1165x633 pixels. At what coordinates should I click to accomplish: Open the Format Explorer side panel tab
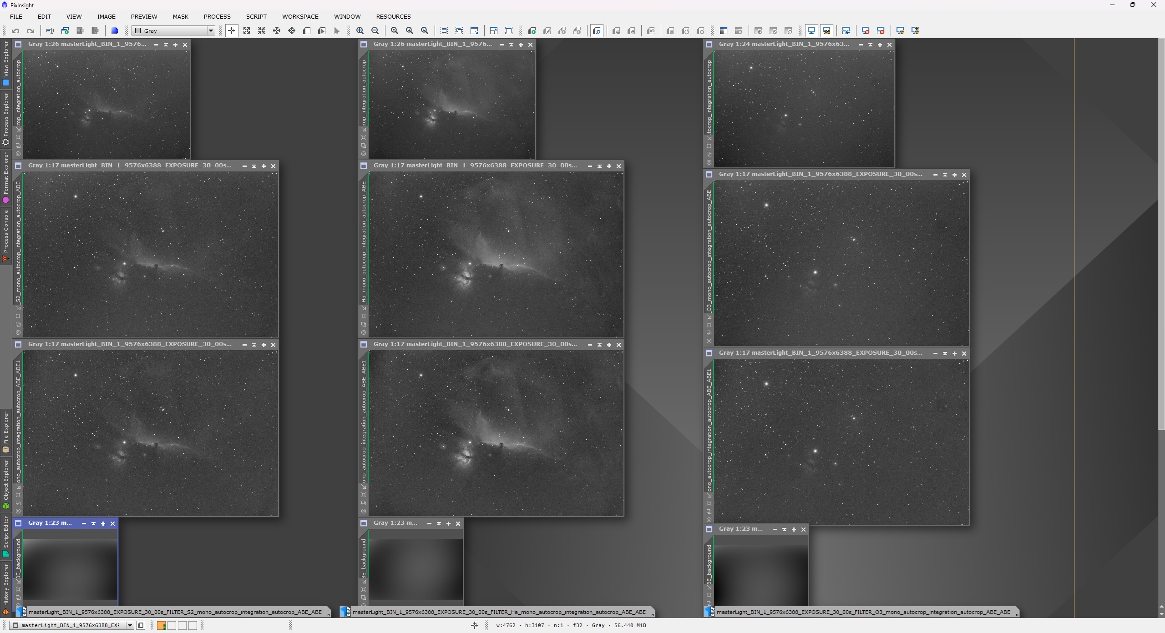(x=6, y=177)
